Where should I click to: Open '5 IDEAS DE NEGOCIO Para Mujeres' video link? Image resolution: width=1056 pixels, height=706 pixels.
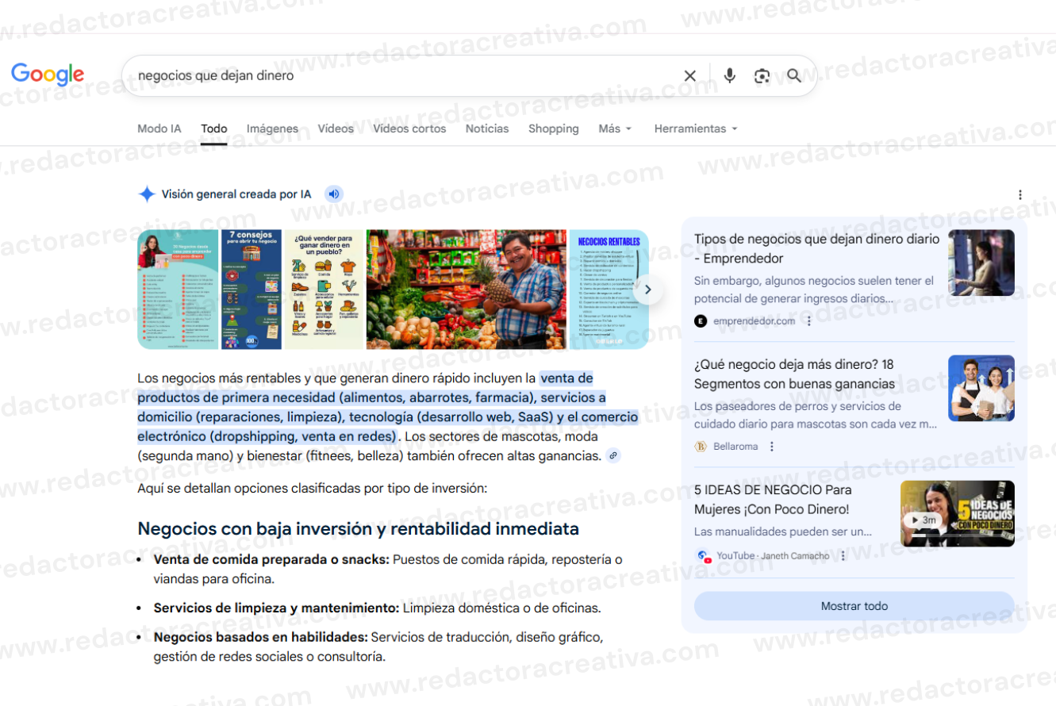click(772, 500)
